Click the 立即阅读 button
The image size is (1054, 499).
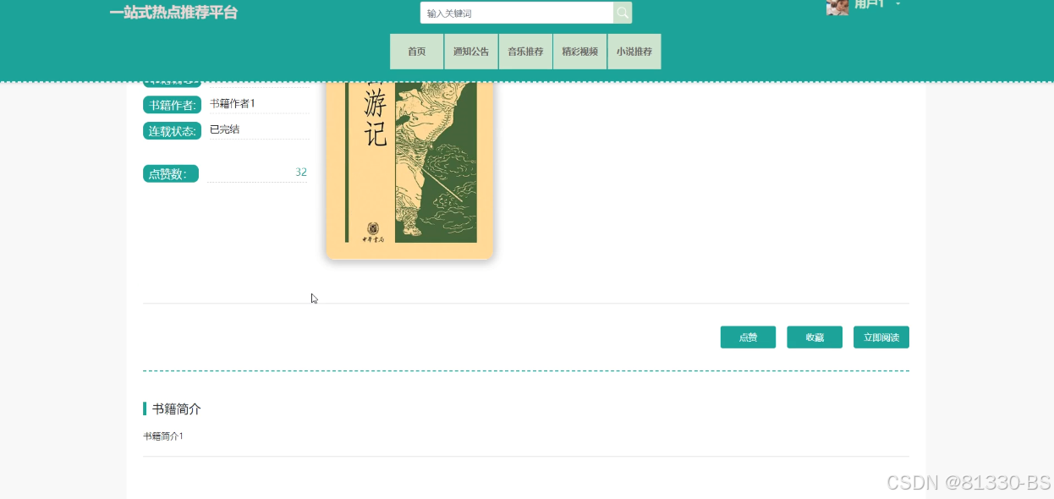point(881,337)
